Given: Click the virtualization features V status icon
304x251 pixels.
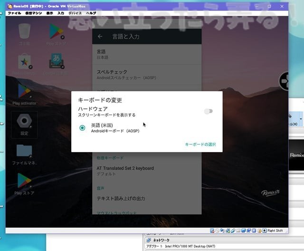Looking at the screenshot, I should pyautogui.click(x=254, y=231).
